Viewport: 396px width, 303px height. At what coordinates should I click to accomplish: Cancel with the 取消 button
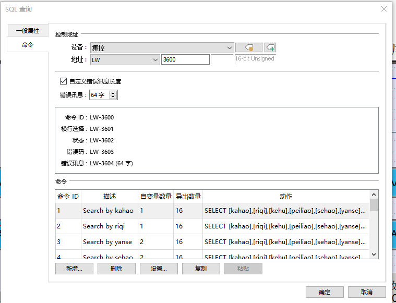coord(367,292)
